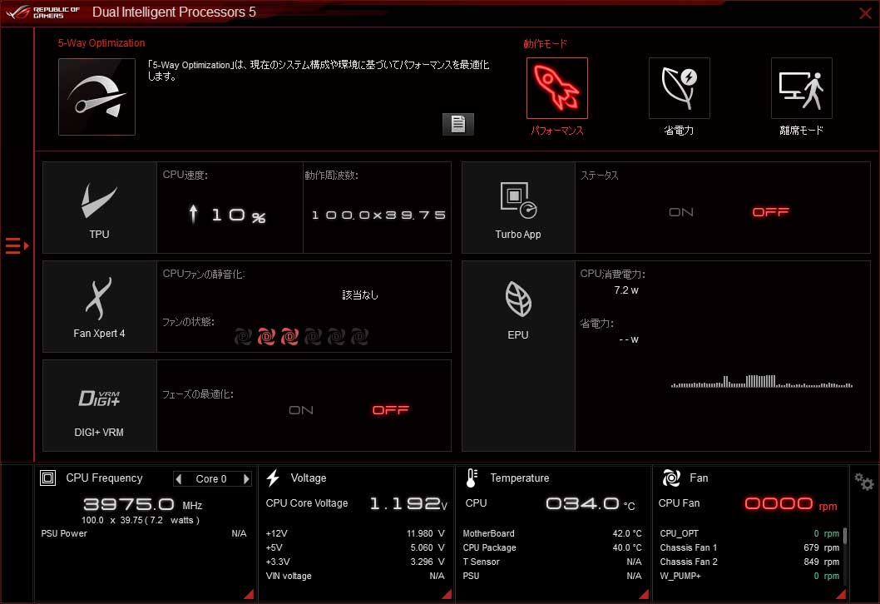Select the Away mode icon
The width and height of the screenshot is (880, 604).
pyautogui.click(x=802, y=88)
